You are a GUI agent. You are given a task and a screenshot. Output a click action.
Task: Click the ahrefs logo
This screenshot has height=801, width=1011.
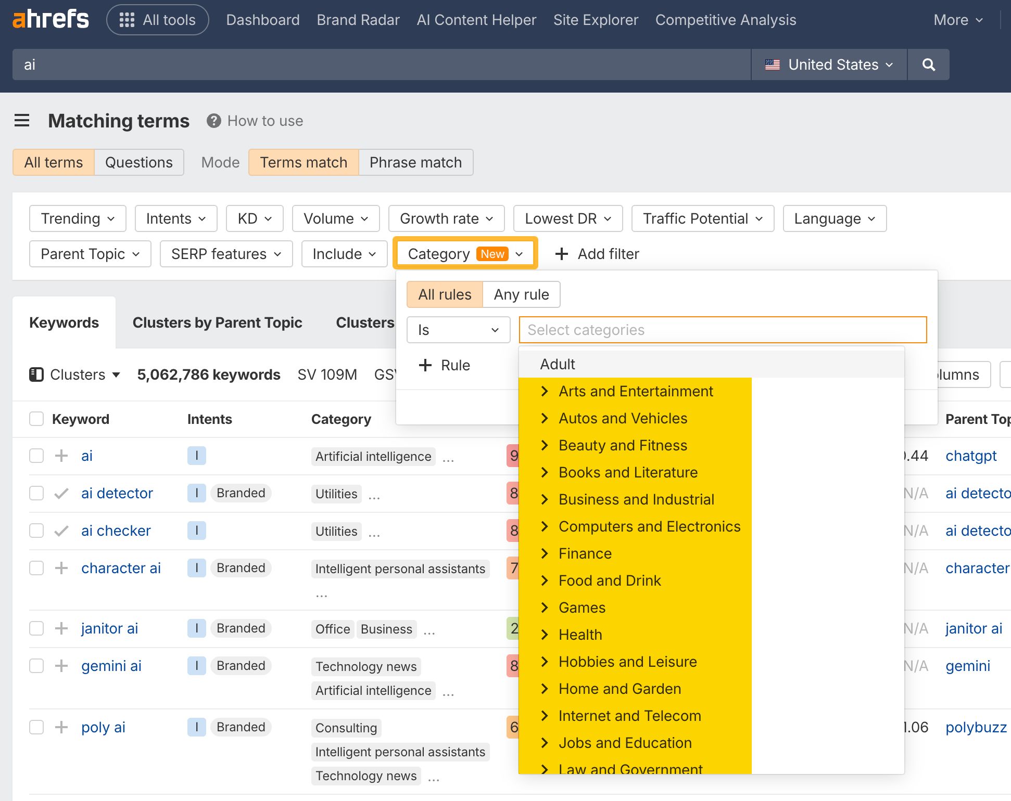50,20
